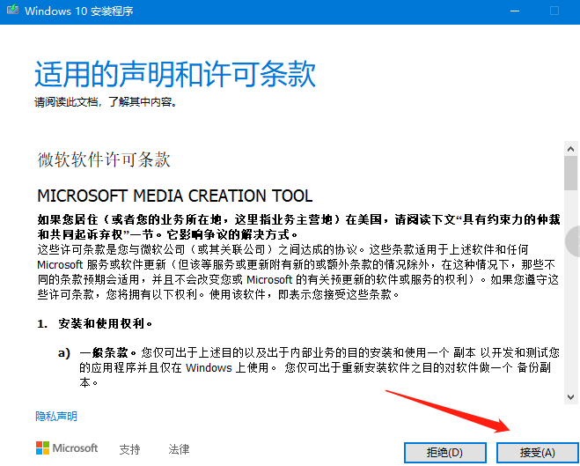Image resolution: width=580 pixels, height=466 pixels.
Task: Click the Windows 10 setup icon in title bar
Action: click(12, 11)
